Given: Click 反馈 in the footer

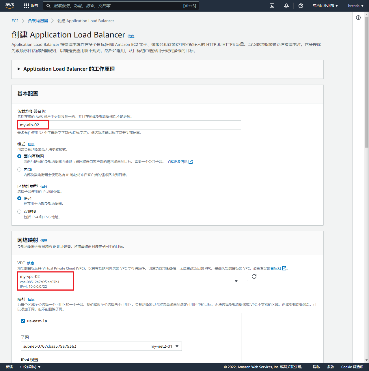Looking at the screenshot, I should click(9, 367).
